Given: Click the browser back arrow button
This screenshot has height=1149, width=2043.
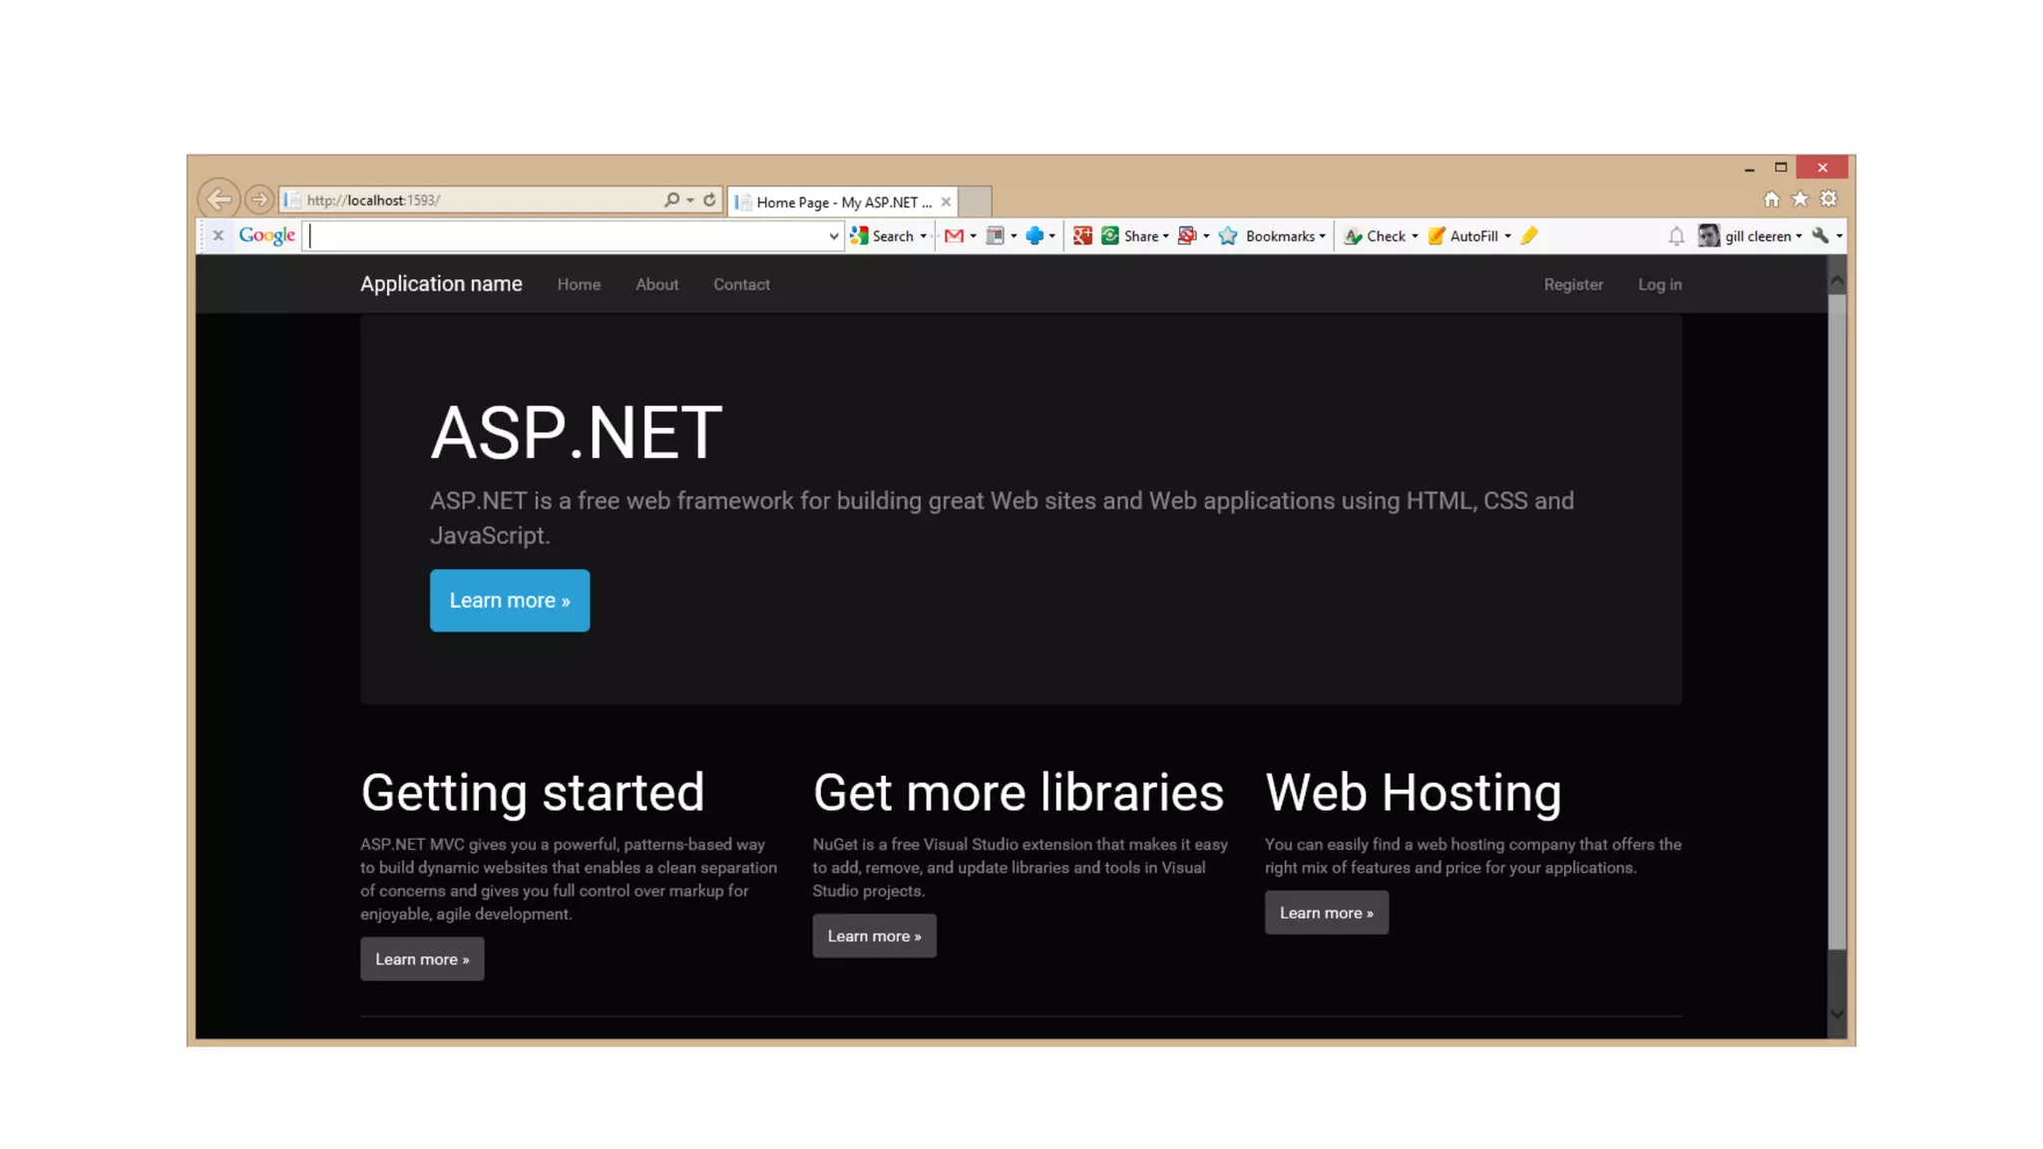Looking at the screenshot, I should click(x=218, y=199).
